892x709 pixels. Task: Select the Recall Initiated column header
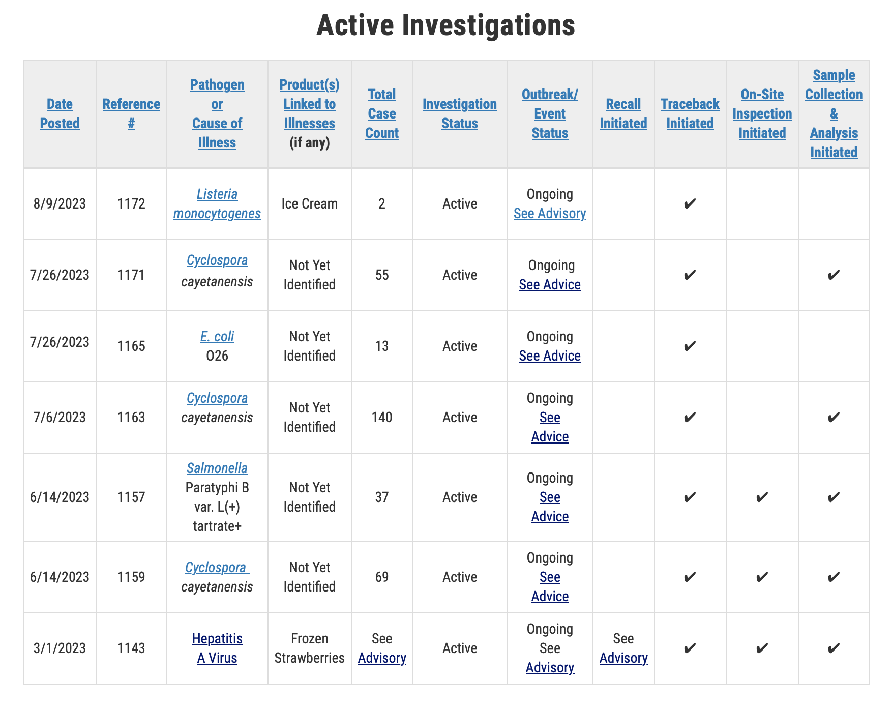coord(623,113)
